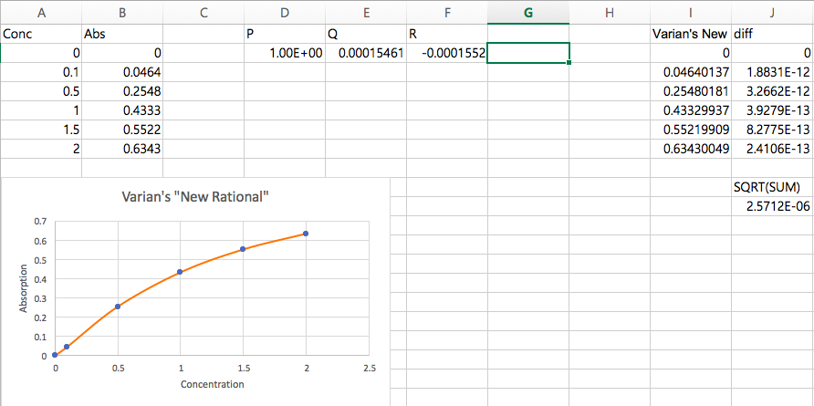
Task: Select Q value cell 0.00015461
Action: click(365, 54)
